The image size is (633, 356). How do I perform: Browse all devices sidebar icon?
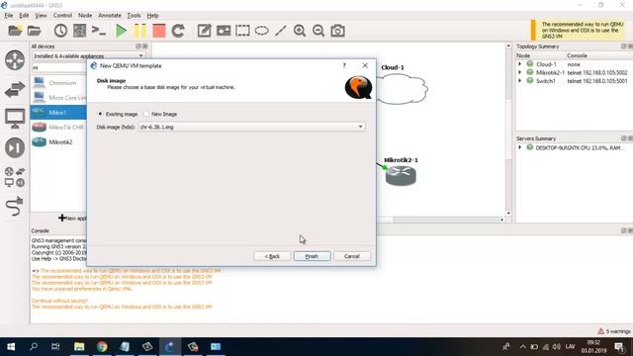[x=15, y=177]
